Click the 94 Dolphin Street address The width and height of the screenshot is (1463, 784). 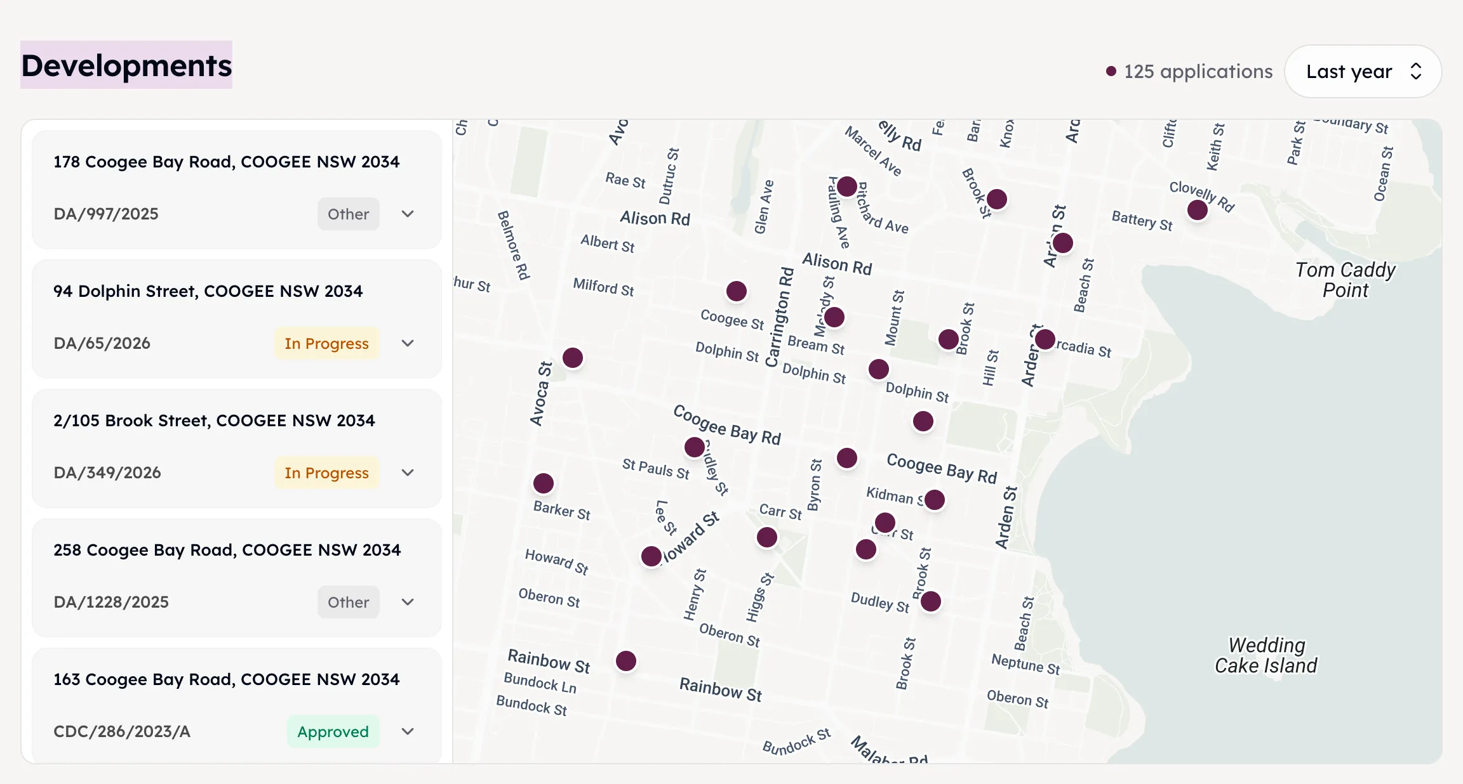[x=208, y=291]
